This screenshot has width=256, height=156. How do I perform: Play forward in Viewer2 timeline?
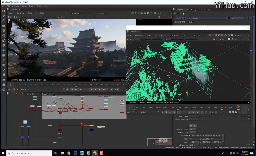[189, 112]
